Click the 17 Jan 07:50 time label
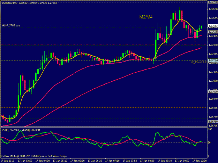The width and height of the screenshot is (218, 163). (130, 161)
